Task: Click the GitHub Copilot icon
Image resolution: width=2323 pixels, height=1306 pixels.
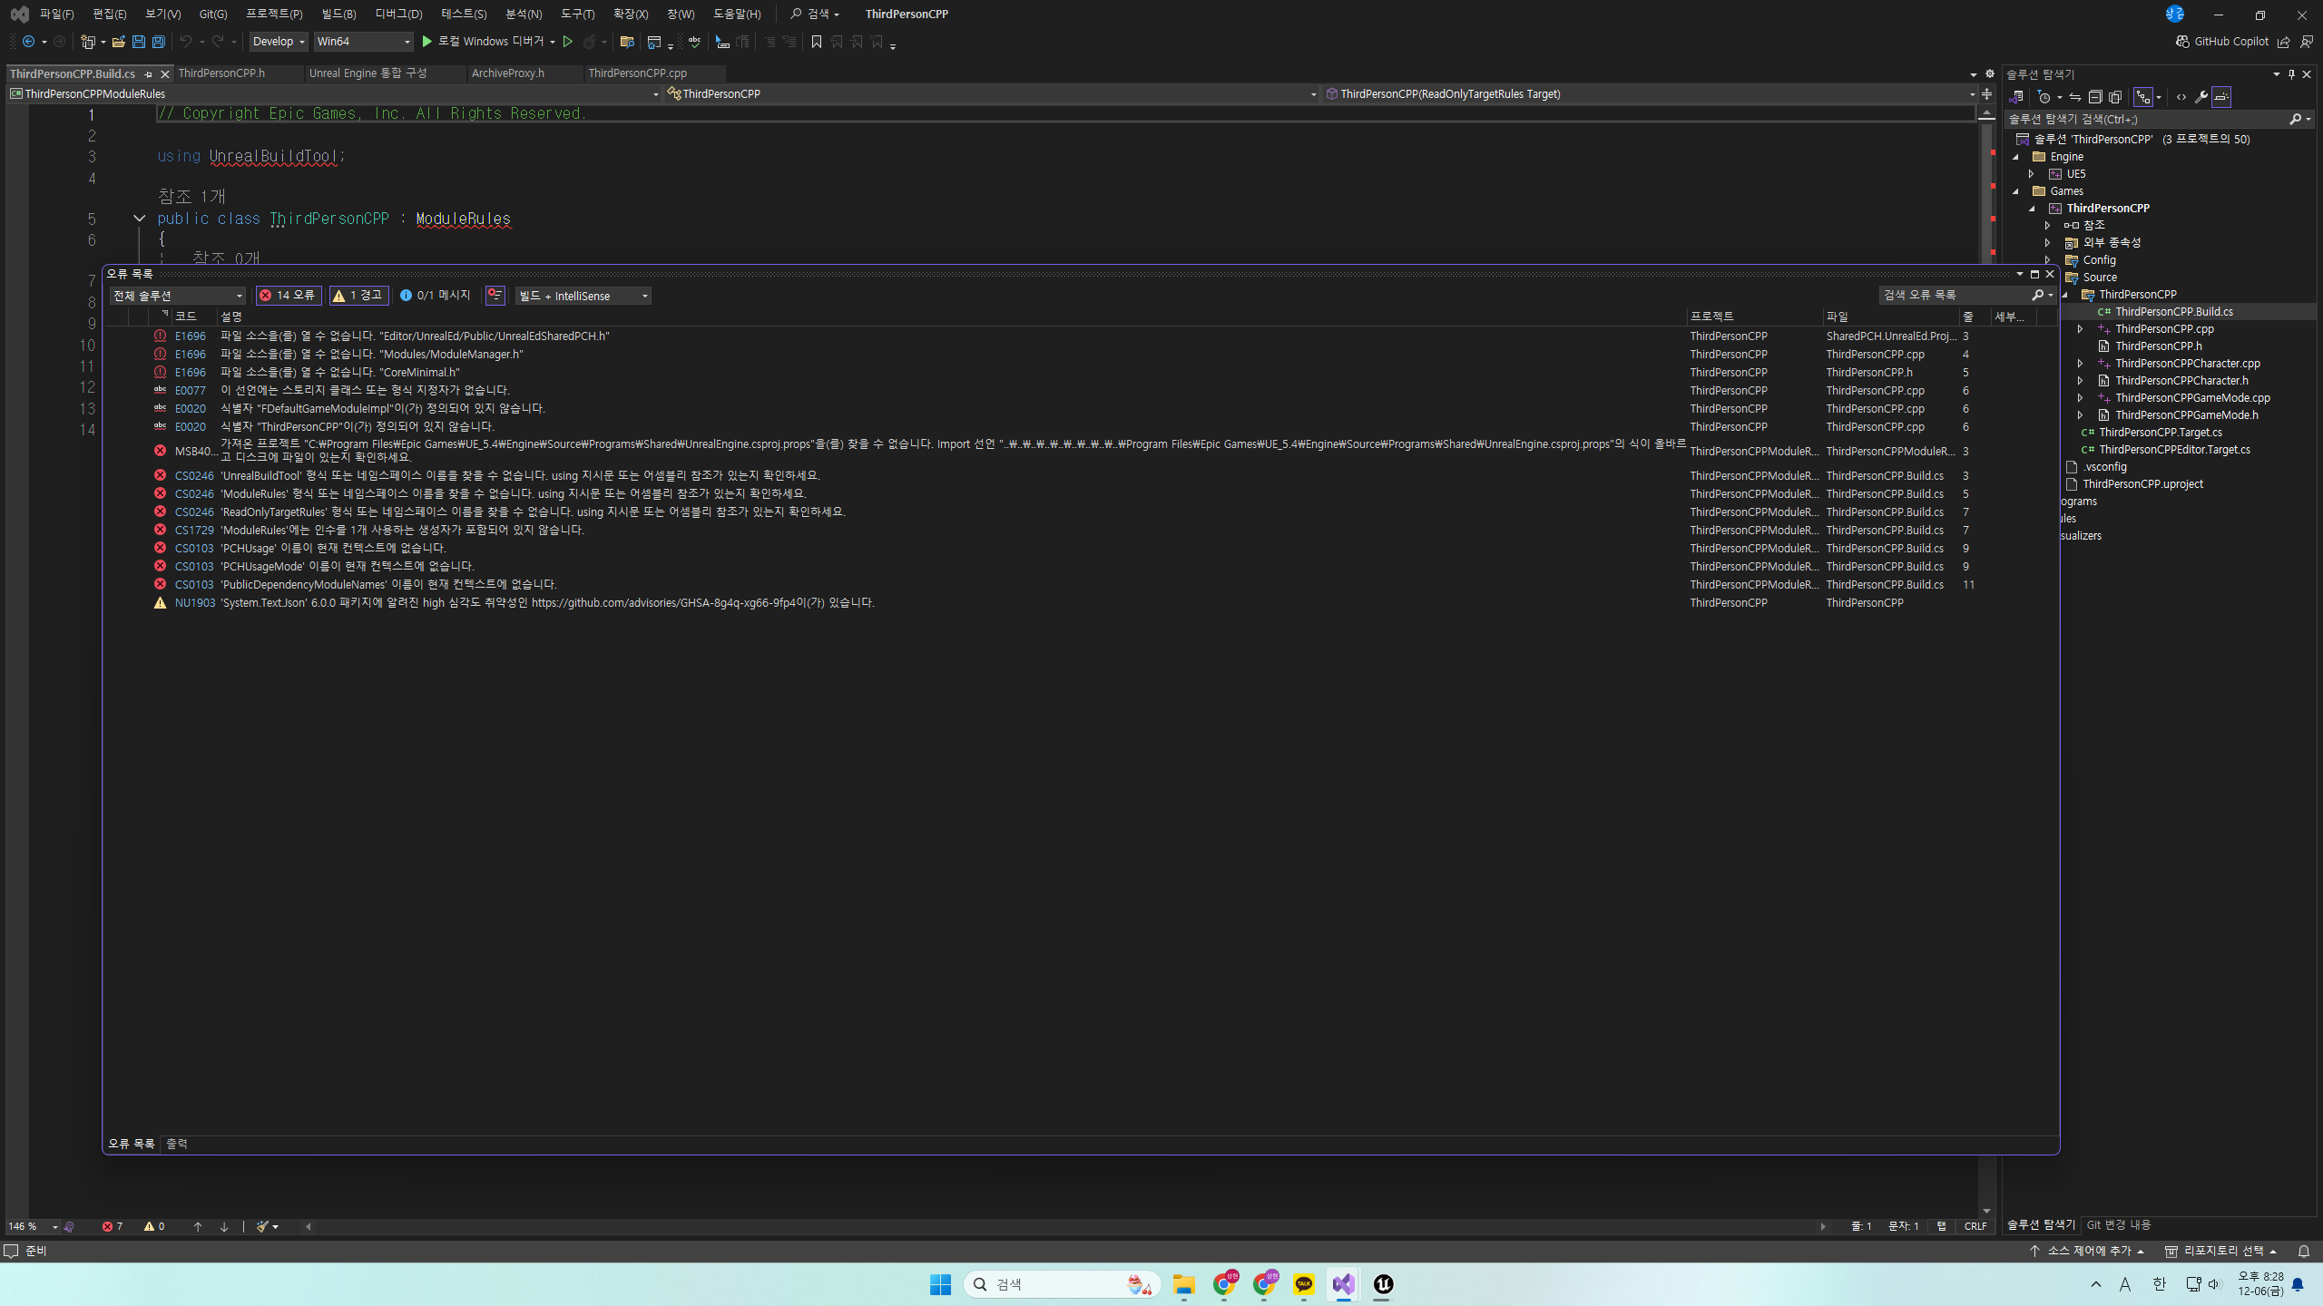Action: click(x=2182, y=42)
